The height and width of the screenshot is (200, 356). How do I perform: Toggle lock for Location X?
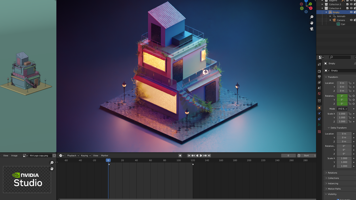point(350,83)
